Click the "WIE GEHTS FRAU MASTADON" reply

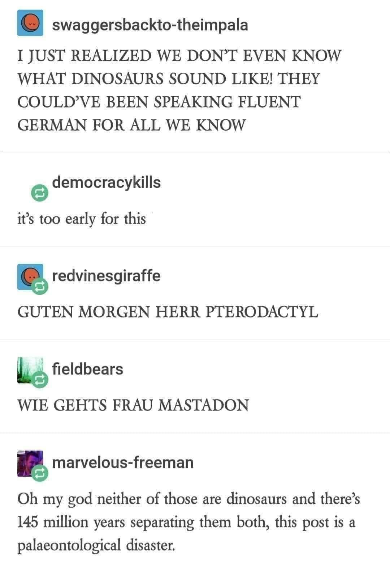click(133, 405)
